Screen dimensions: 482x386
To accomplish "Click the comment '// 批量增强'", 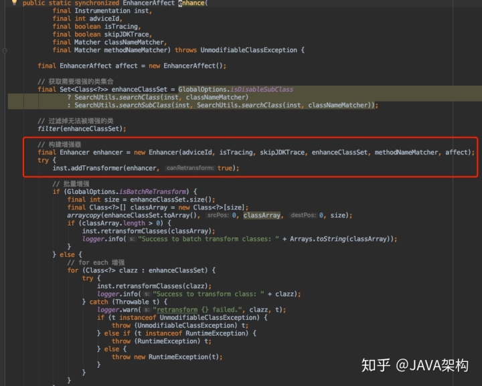I will (x=71, y=184).
